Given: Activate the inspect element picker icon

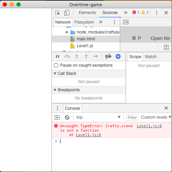Looking at the screenshot, I should click(x=57, y=13).
